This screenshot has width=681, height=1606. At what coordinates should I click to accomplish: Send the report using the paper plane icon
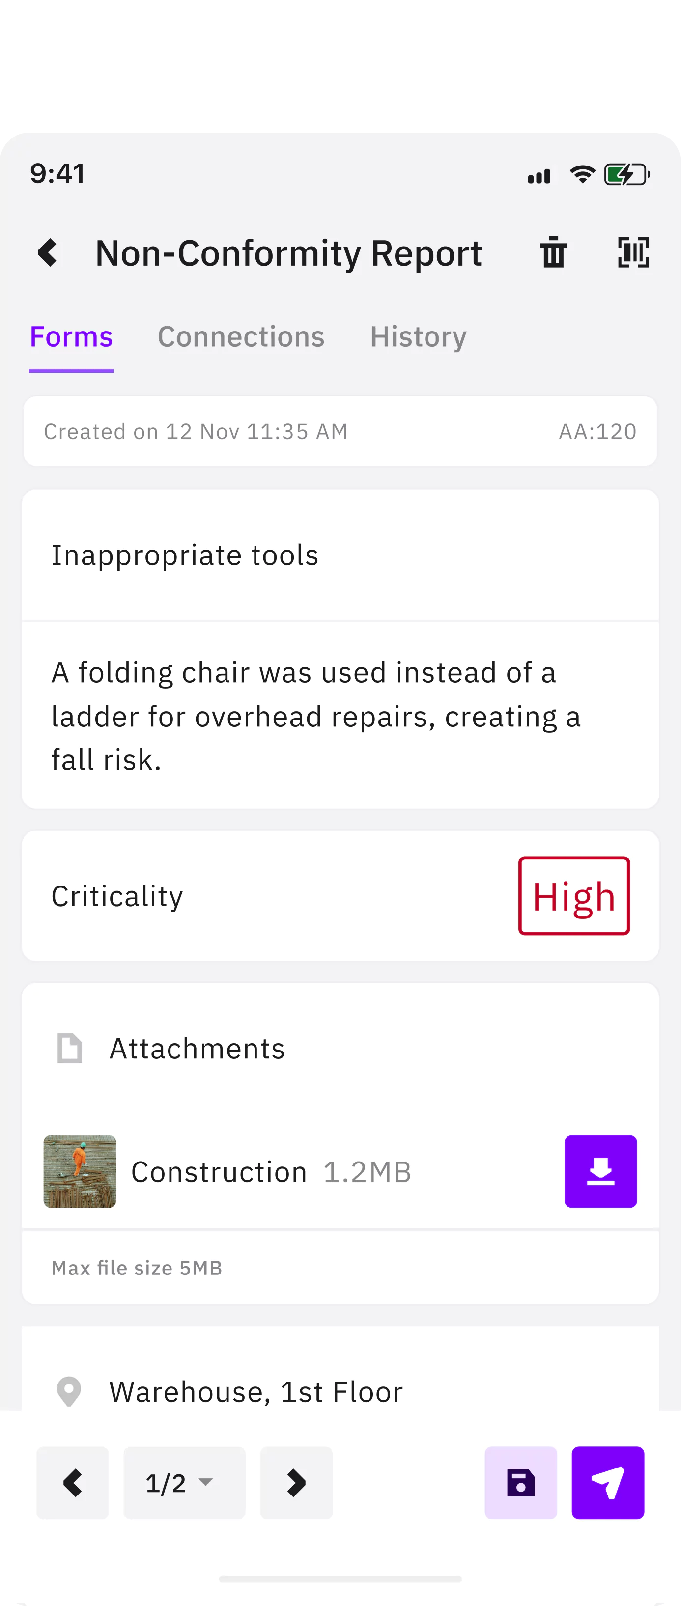[607, 1483]
